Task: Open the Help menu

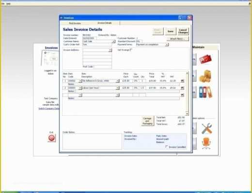Action: point(8,3)
